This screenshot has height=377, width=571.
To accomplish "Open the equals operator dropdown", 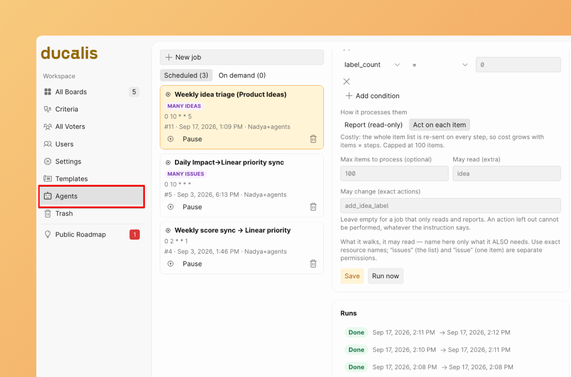I will tap(440, 65).
